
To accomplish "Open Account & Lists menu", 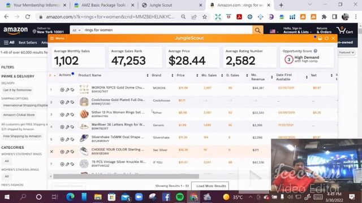I will [298, 30].
